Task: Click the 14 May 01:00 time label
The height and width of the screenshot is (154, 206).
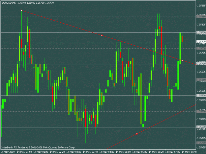Action: [x=24, y=152]
